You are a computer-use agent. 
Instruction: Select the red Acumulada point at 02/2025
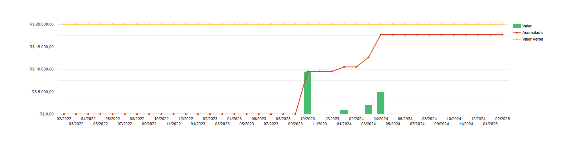pyautogui.click(x=503, y=35)
